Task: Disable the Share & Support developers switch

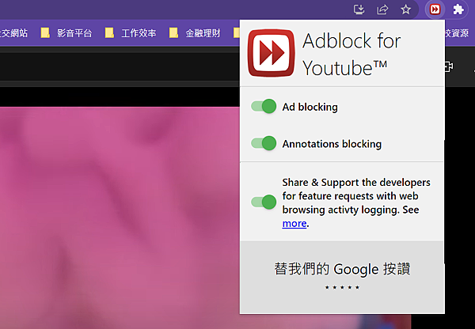Action: coord(264,202)
